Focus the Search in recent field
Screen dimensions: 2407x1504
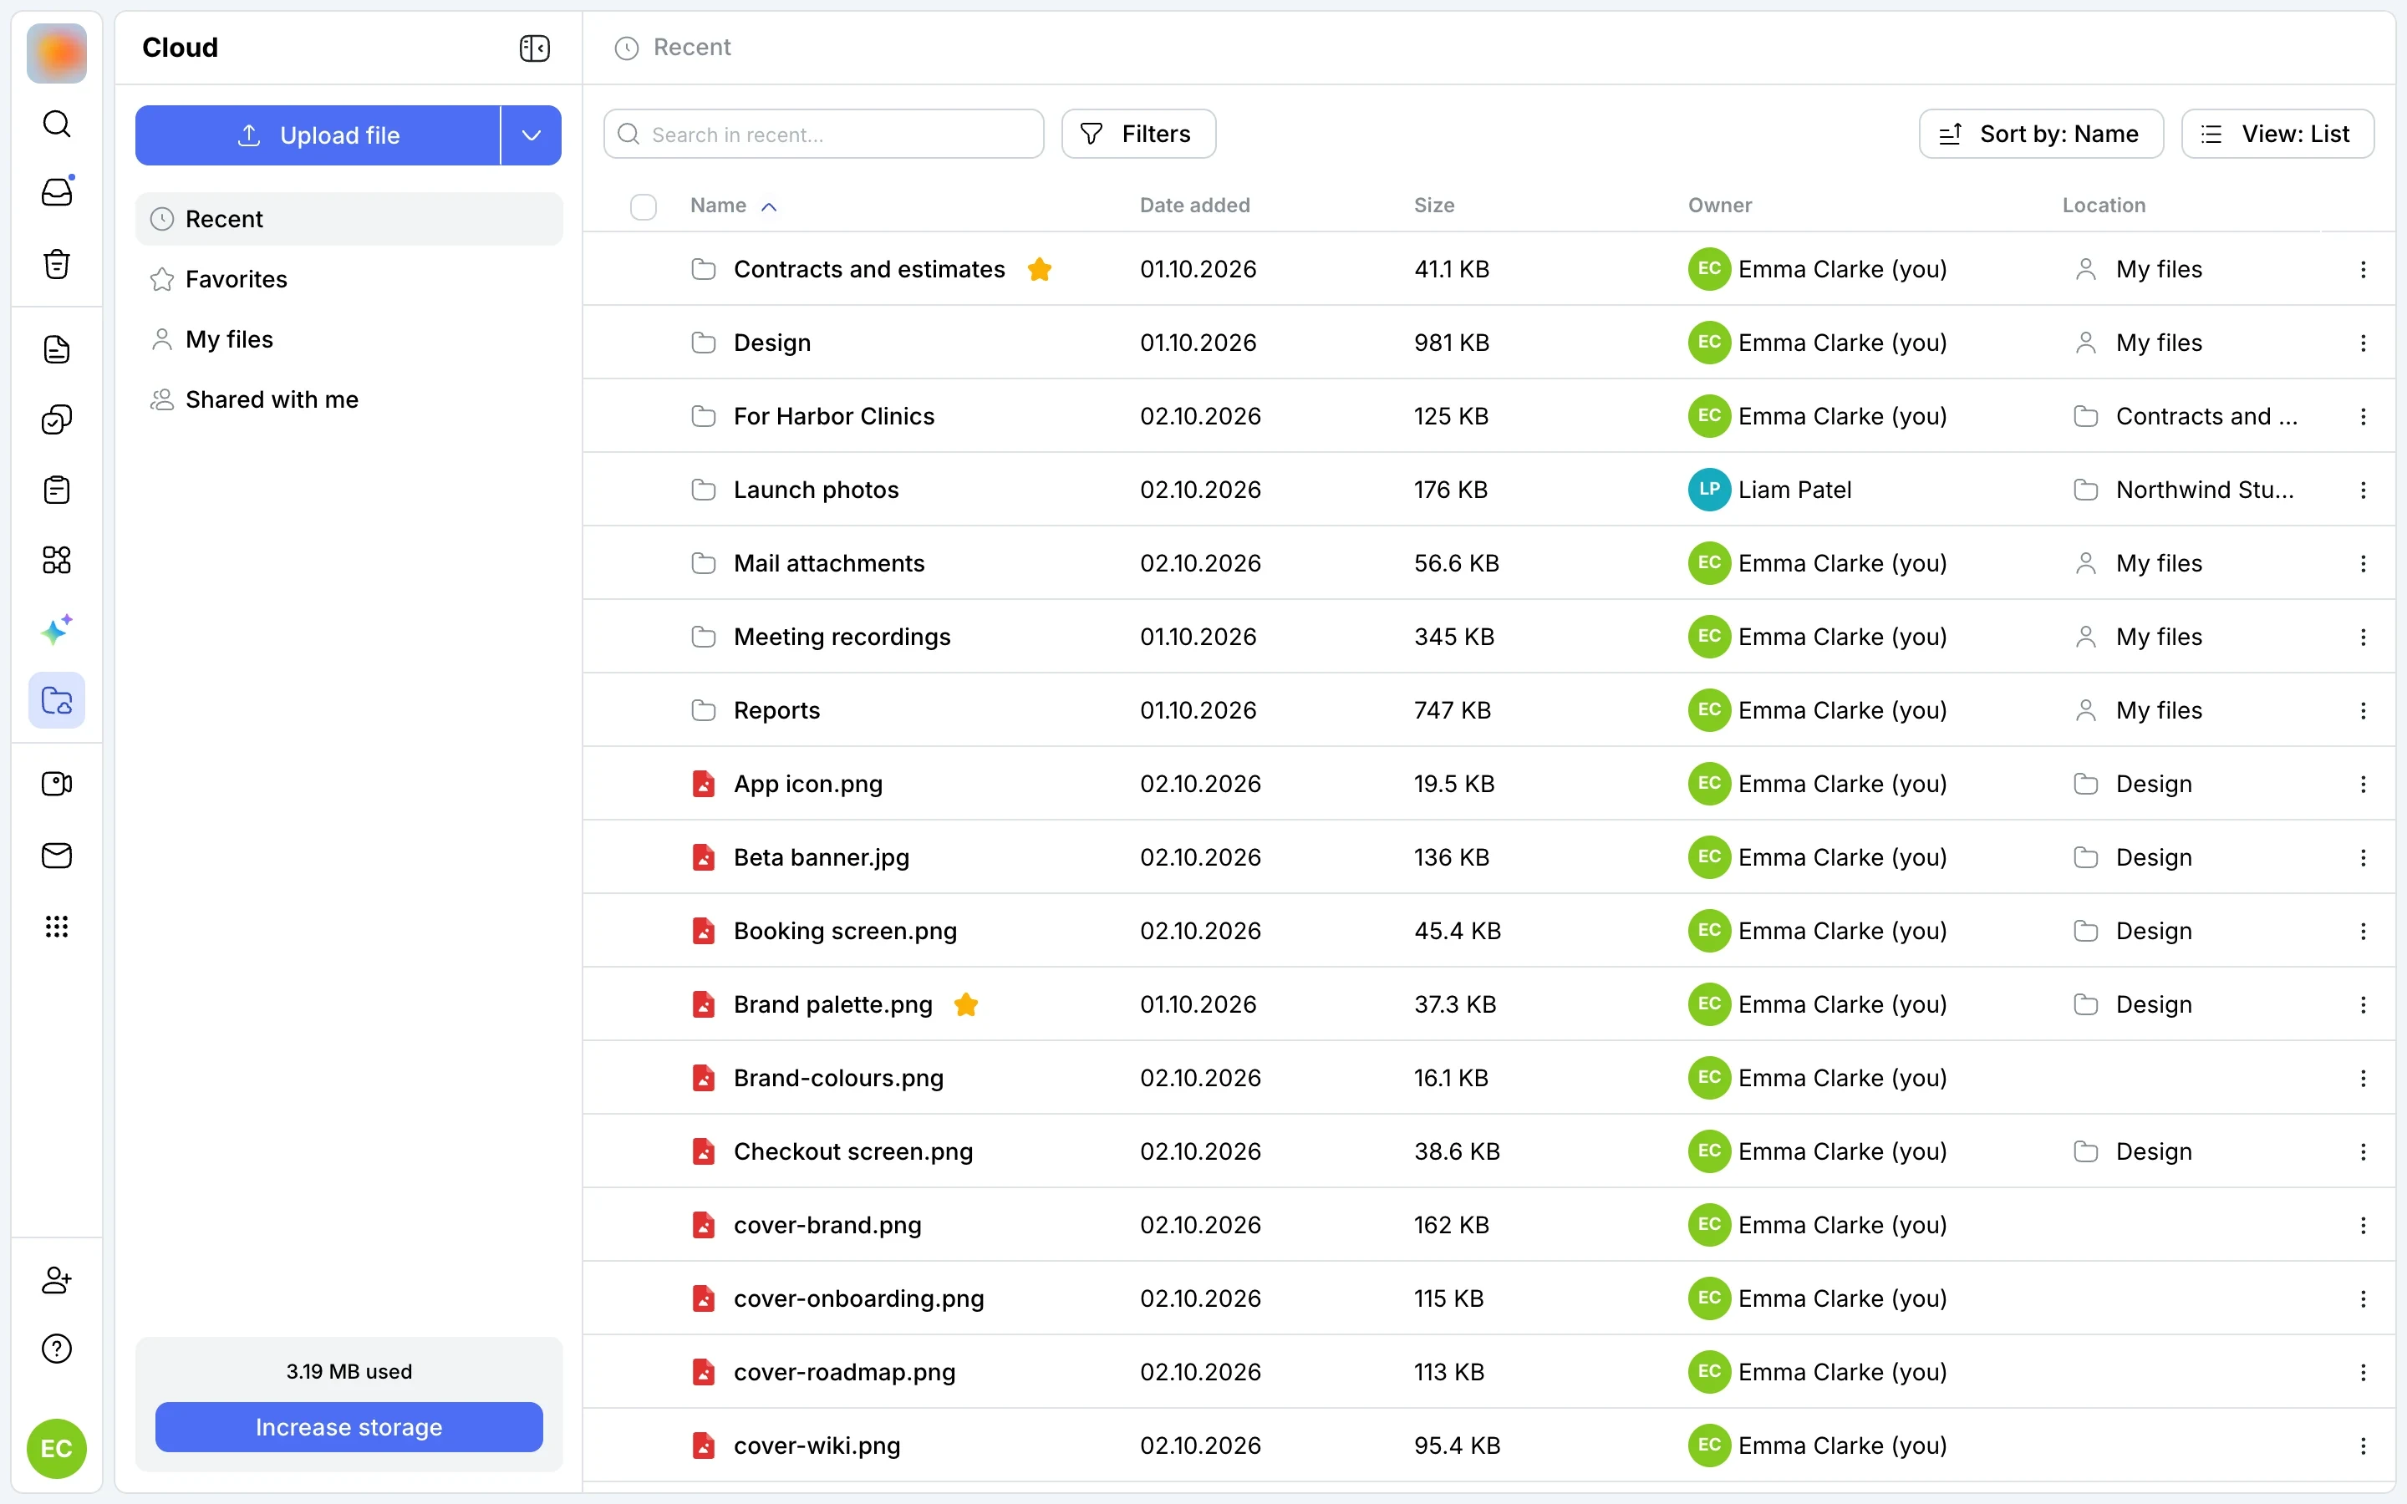pos(823,135)
